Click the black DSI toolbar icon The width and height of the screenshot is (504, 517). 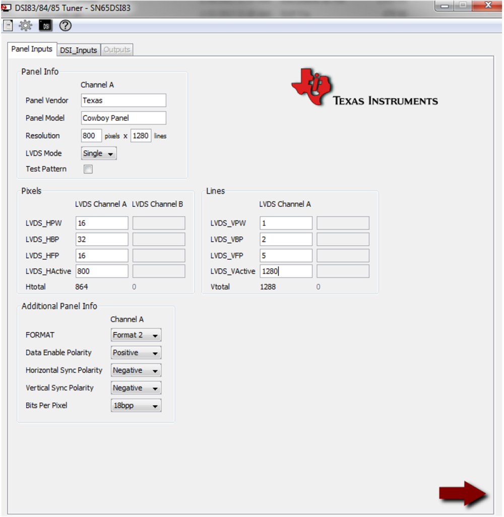[x=45, y=26]
